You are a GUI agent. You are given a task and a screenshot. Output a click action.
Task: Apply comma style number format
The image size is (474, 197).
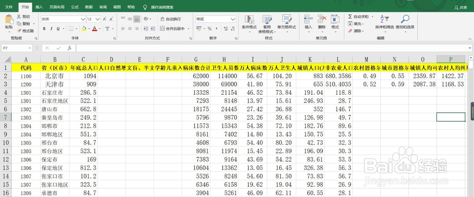point(217,29)
